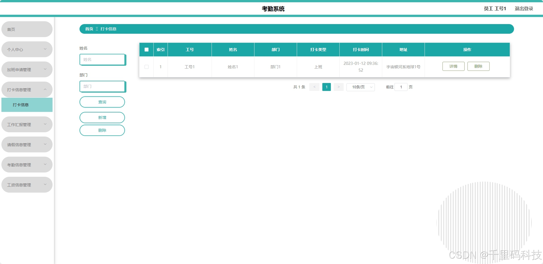Toggle the select-all checkbox in table header

(147, 50)
